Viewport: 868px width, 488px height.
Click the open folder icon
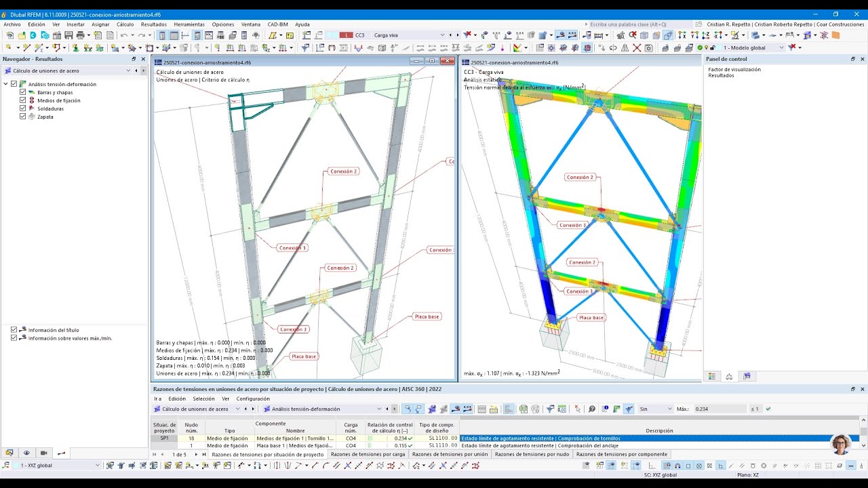22,35
